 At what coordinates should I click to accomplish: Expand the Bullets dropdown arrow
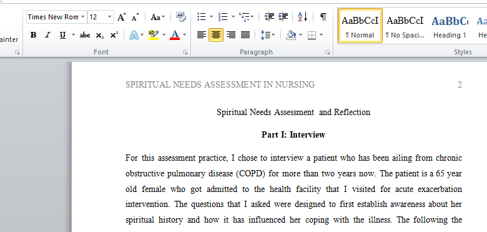click(211, 17)
